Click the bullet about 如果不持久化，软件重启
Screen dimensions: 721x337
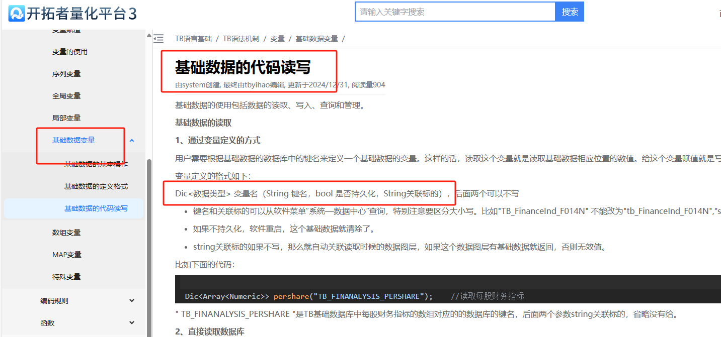pos(284,229)
